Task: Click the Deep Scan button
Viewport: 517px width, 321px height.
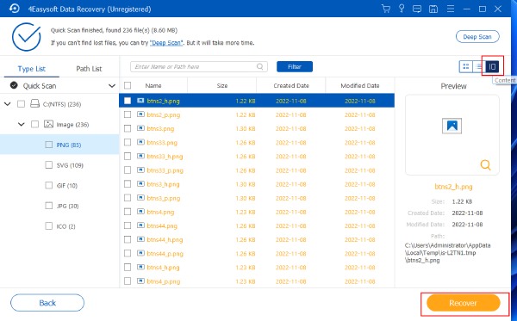Action: tap(477, 36)
